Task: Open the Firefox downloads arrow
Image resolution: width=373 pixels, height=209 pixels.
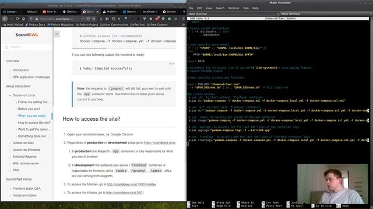Action: [101, 19]
